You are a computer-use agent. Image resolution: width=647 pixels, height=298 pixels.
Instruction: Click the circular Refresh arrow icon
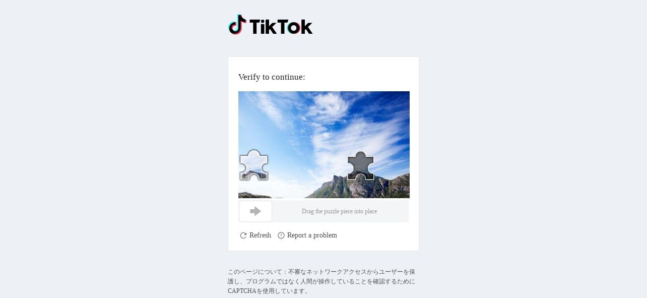coord(243,235)
